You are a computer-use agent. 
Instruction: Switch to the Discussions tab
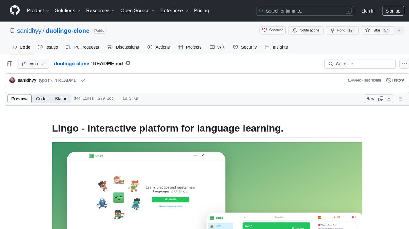pos(123,47)
